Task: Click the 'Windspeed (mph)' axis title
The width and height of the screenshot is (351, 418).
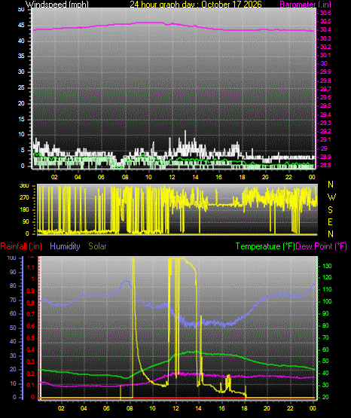Action: (x=56, y=5)
